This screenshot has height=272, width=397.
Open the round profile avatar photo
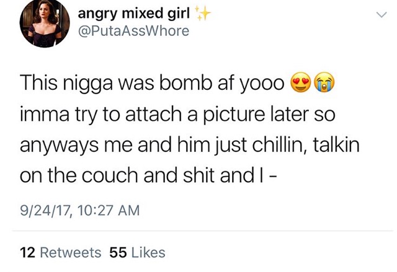pos(45,24)
